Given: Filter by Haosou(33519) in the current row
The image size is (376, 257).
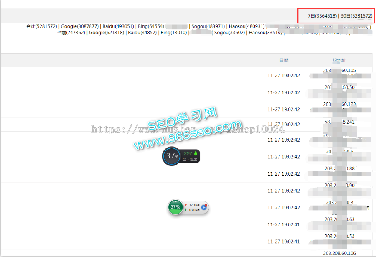Looking at the screenshot, I should pos(265,33).
